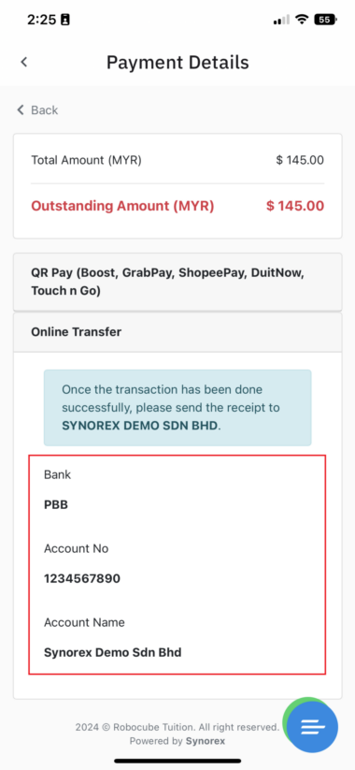Tap the PBB bank name
This screenshot has width=355, height=770.
click(x=56, y=505)
